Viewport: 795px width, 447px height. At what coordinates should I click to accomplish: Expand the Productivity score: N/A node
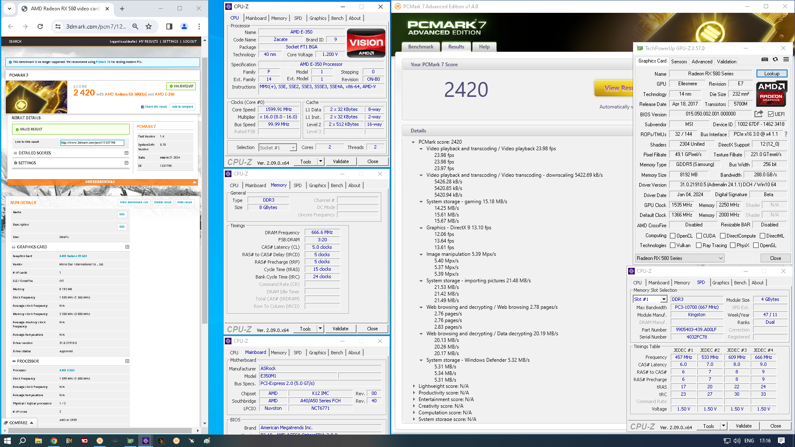point(414,393)
